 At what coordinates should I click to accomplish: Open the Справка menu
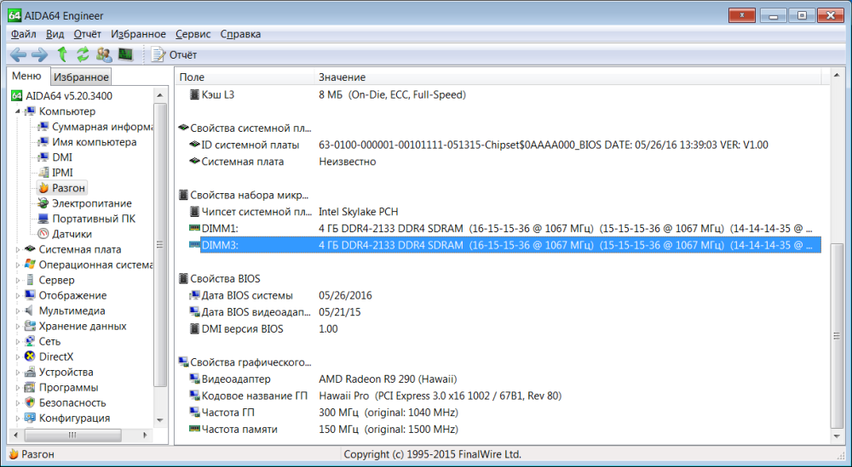click(x=241, y=34)
